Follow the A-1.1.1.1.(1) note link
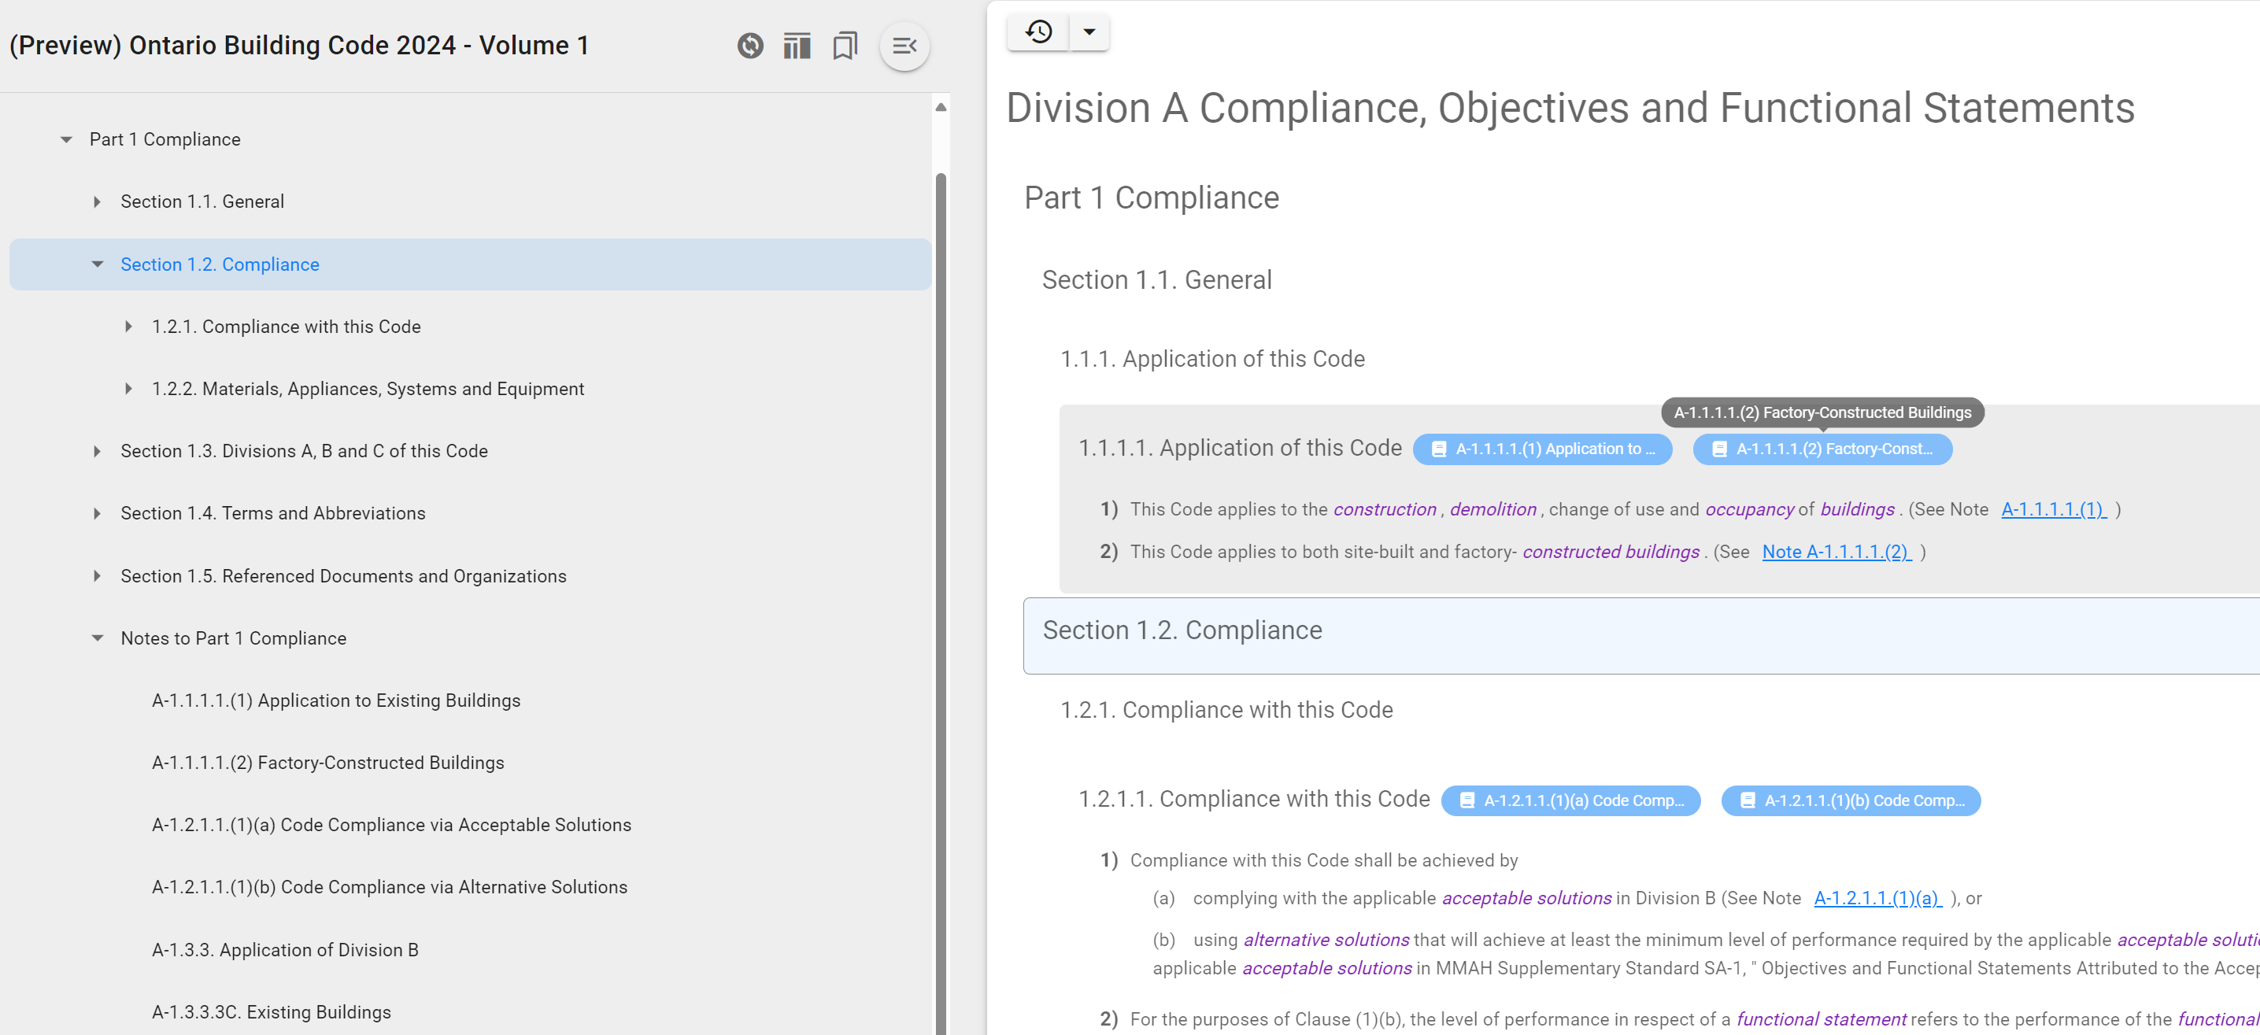The height and width of the screenshot is (1035, 2260). (x=2053, y=509)
